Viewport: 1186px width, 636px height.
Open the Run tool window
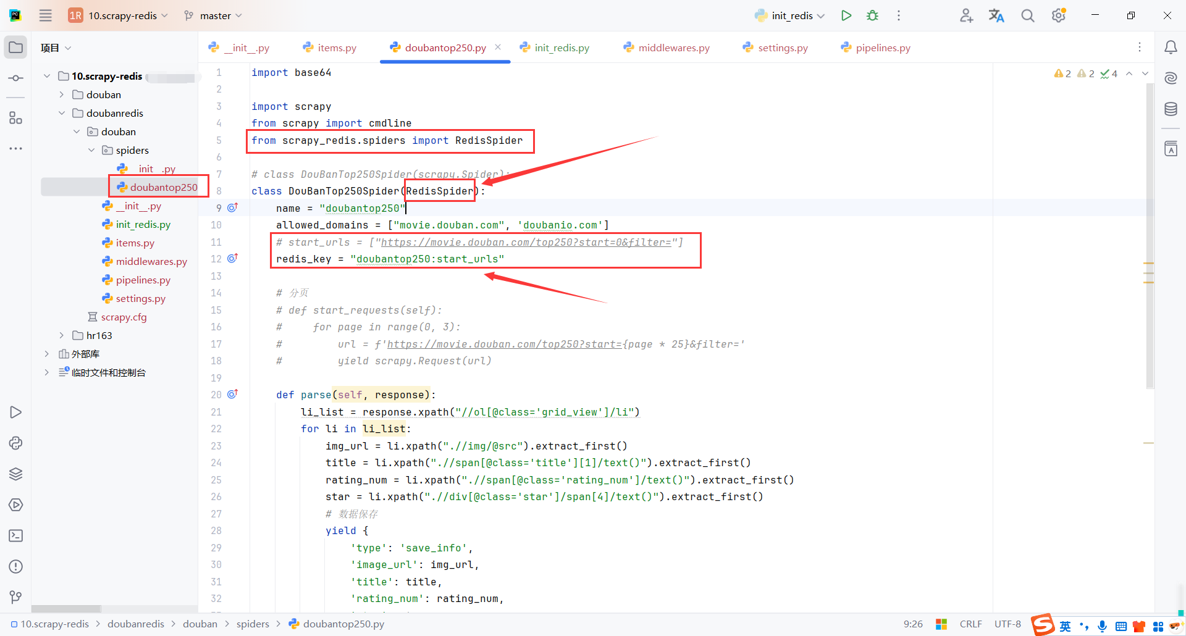(x=15, y=412)
